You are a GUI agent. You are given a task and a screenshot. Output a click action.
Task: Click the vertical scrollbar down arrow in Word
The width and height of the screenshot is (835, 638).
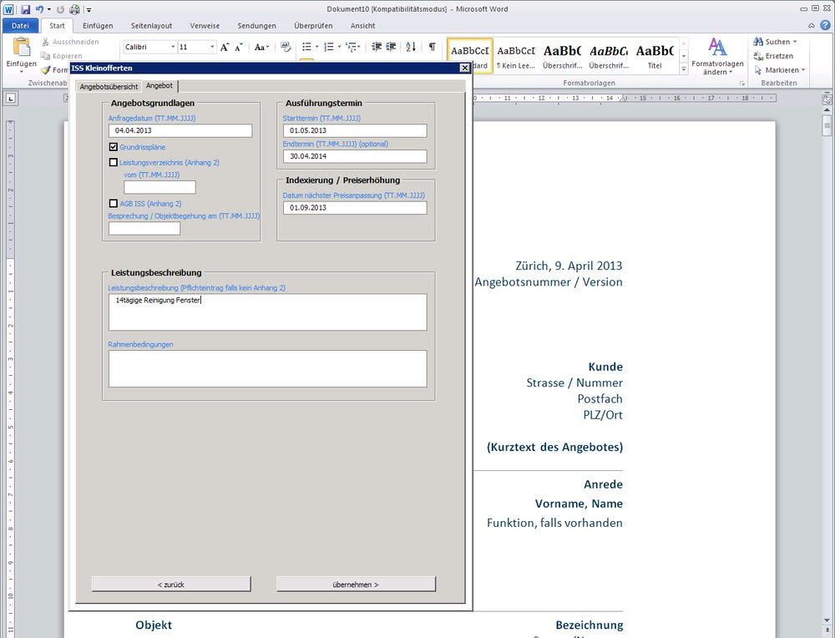pos(827,620)
